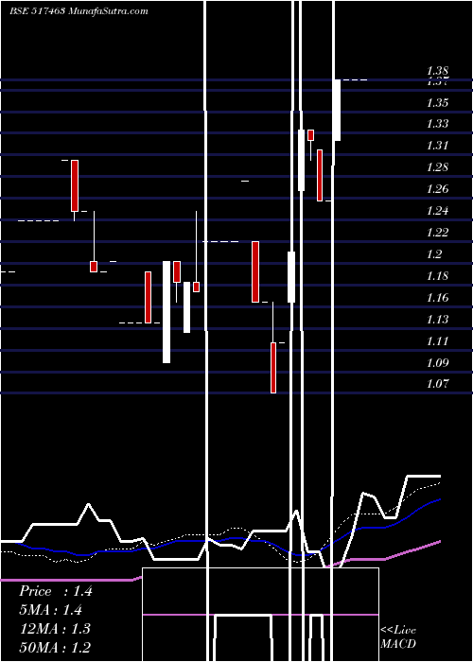
Task: Click the 1.26 price axis label
Action: point(437,189)
